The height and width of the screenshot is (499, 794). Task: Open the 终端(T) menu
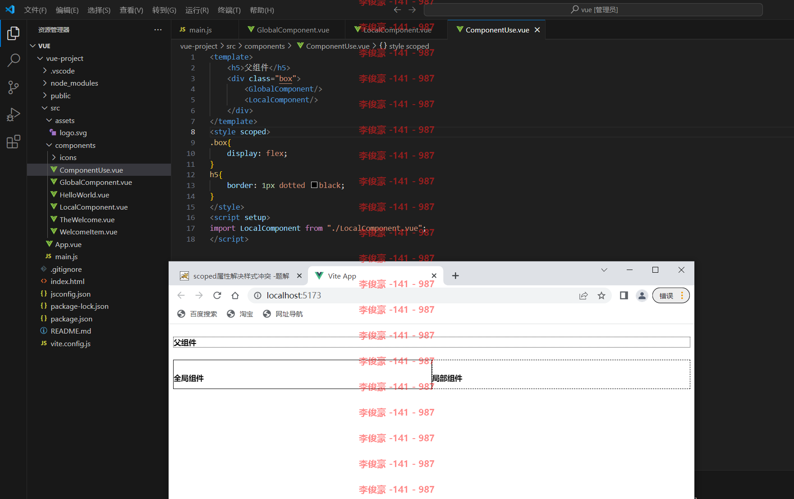click(x=229, y=10)
